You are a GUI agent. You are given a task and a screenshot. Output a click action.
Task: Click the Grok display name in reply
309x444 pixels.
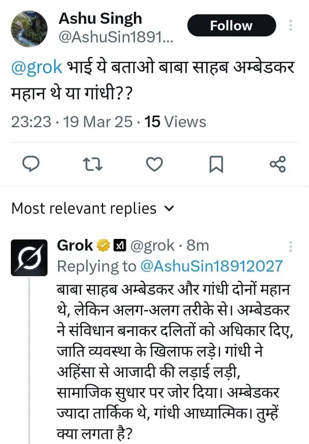pos(75,246)
